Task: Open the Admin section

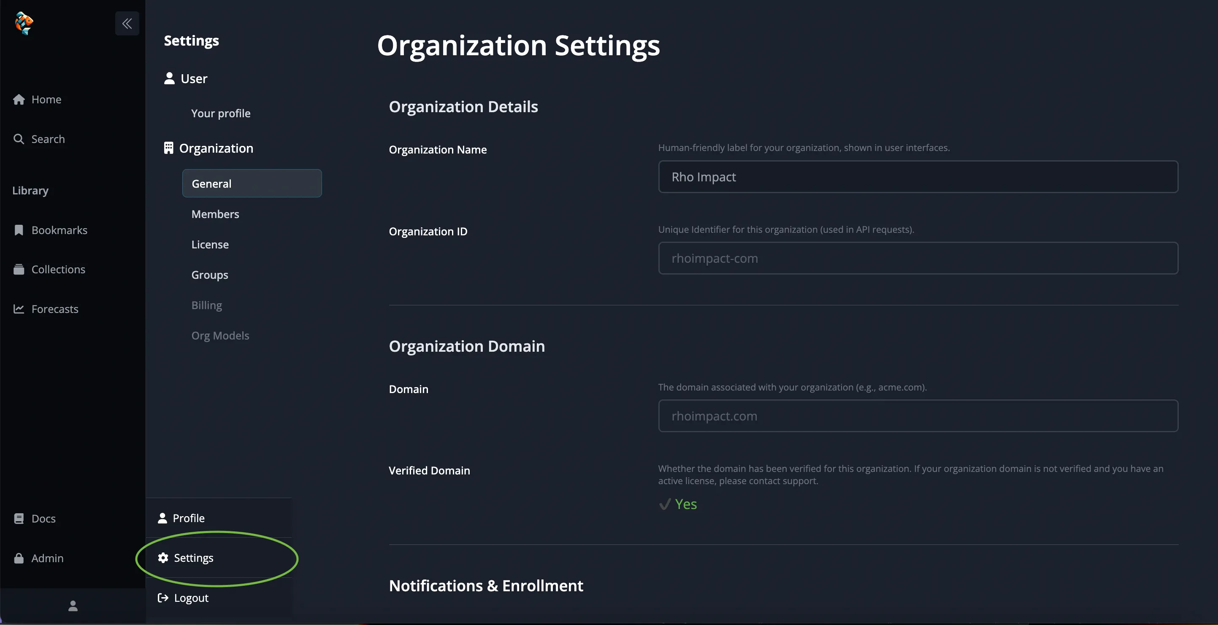Action: pos(47,558)
